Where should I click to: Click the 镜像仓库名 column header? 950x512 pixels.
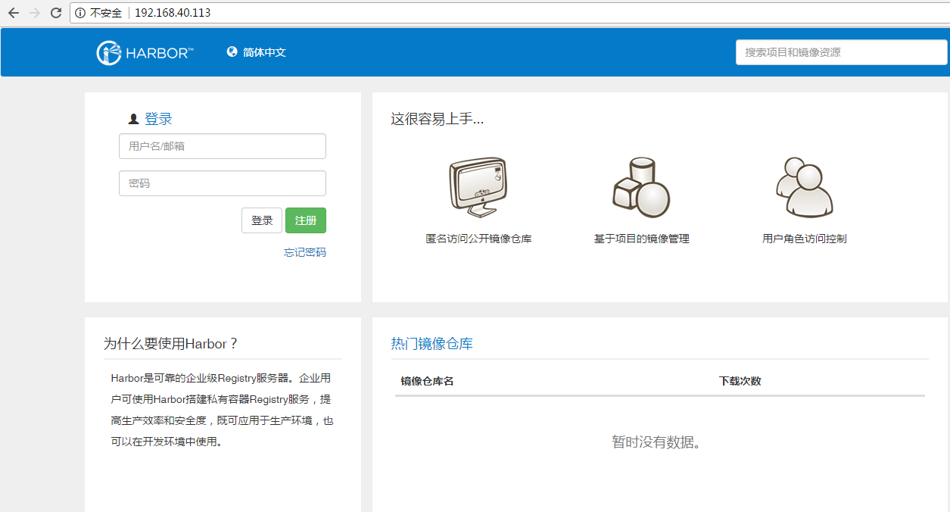(x=427, y=381)
